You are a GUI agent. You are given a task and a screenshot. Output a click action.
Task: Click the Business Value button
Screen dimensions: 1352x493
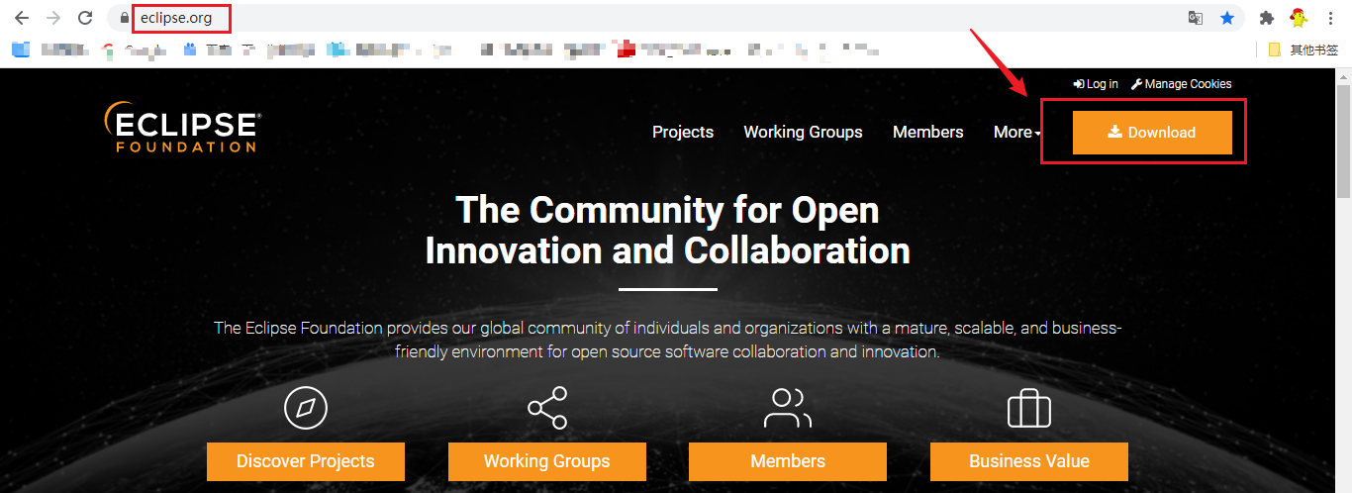(x=1029, y=461)
